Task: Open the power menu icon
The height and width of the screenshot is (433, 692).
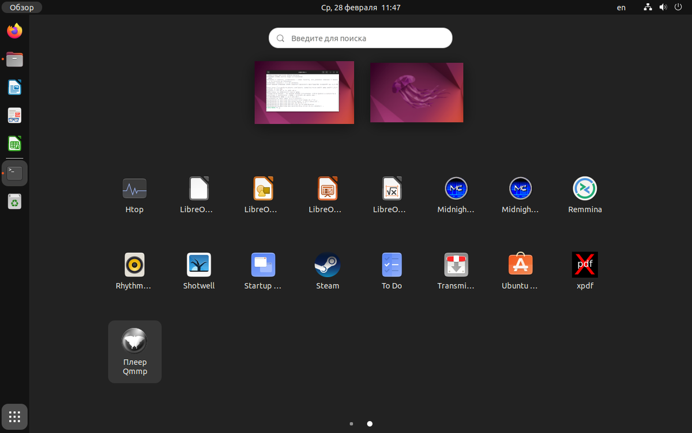Action: 678,8
